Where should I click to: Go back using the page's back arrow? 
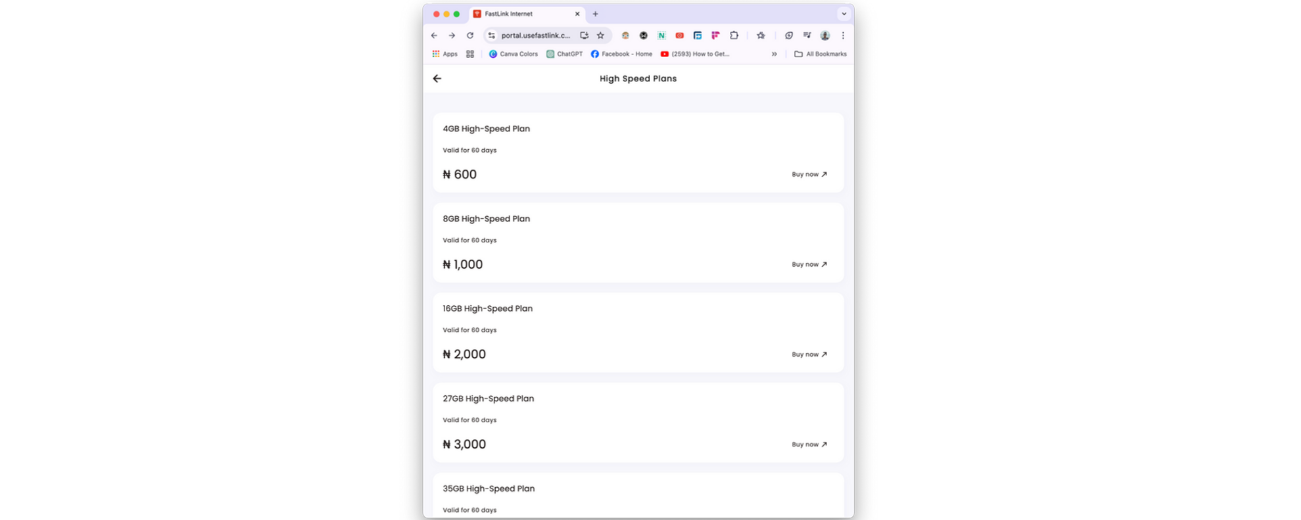[x=437, y=79]
